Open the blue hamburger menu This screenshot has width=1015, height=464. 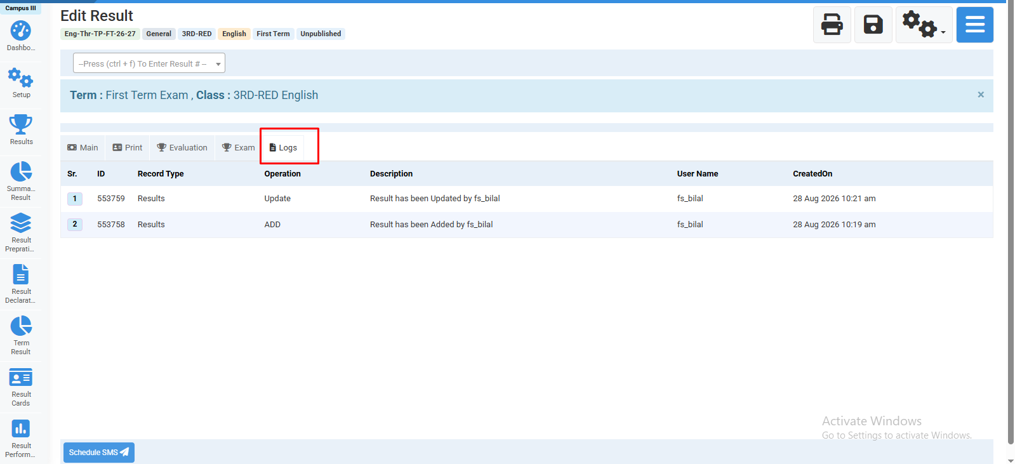(x=974, y=25)
